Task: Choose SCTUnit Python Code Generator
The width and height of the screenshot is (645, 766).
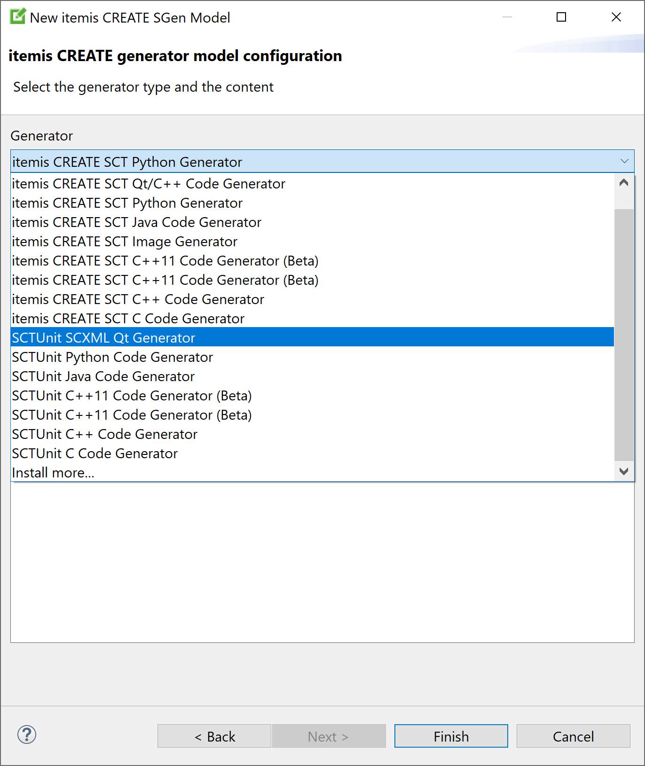Action: pos(312,357)
